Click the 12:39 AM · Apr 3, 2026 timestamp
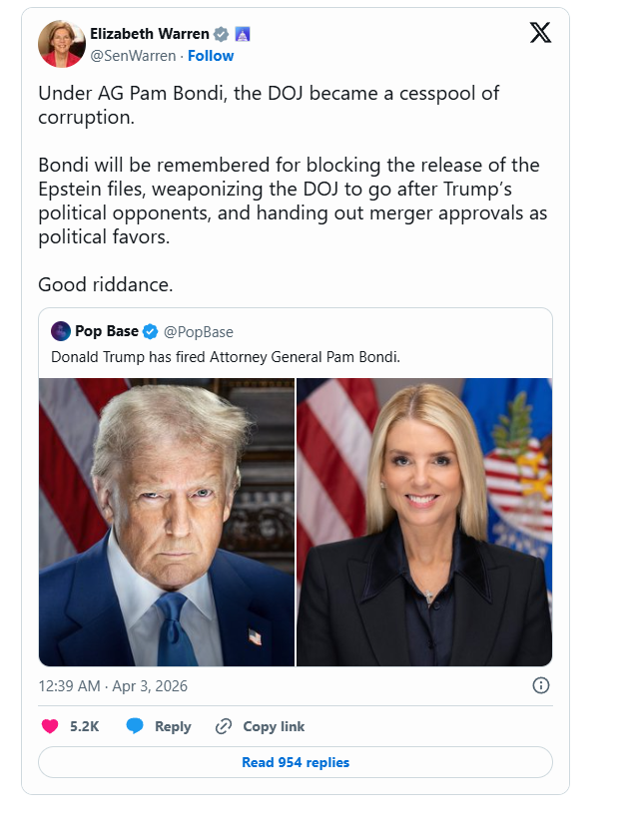The height and width of the screenshot is (823, 623). tap(113, 686)
